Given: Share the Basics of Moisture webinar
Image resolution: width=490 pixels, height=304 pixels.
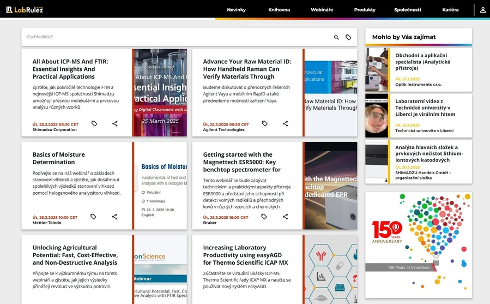Looking at the screenshot, I should [114, 217].
